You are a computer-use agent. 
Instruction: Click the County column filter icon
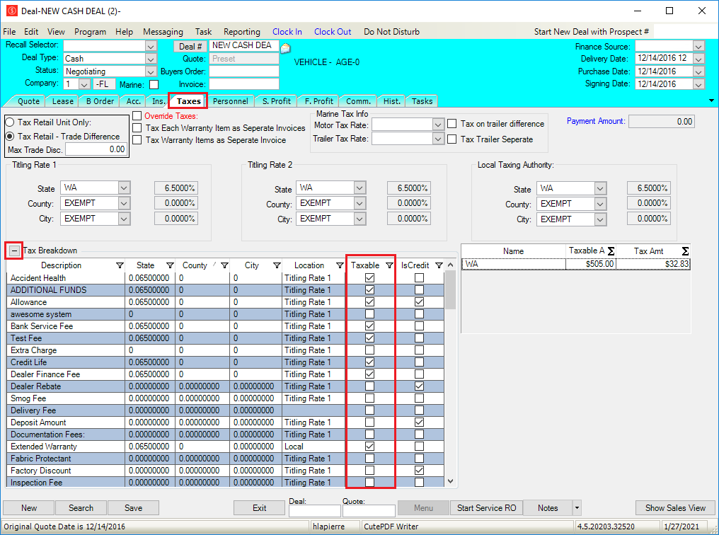point(225,265)
